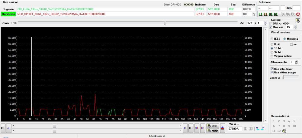Select the IEEE radio button
Viewport: 302px width, 138px height.
click(272, 39)
